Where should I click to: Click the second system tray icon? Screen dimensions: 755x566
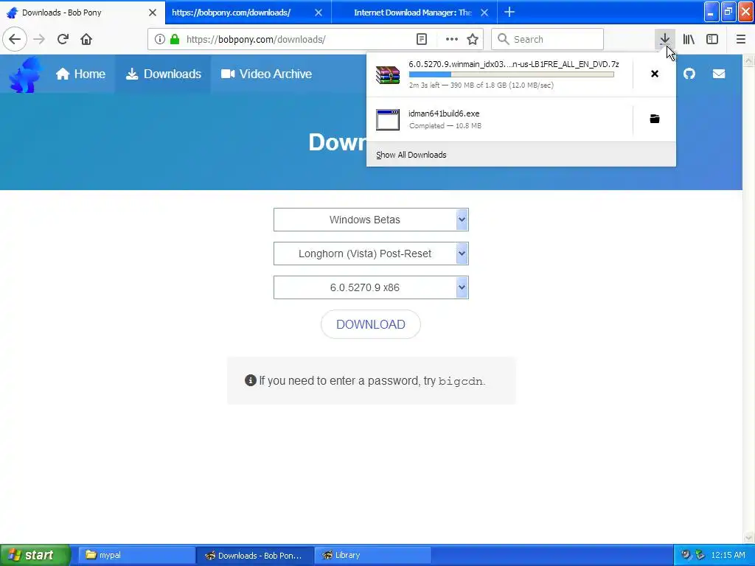(x=700, y=555)
